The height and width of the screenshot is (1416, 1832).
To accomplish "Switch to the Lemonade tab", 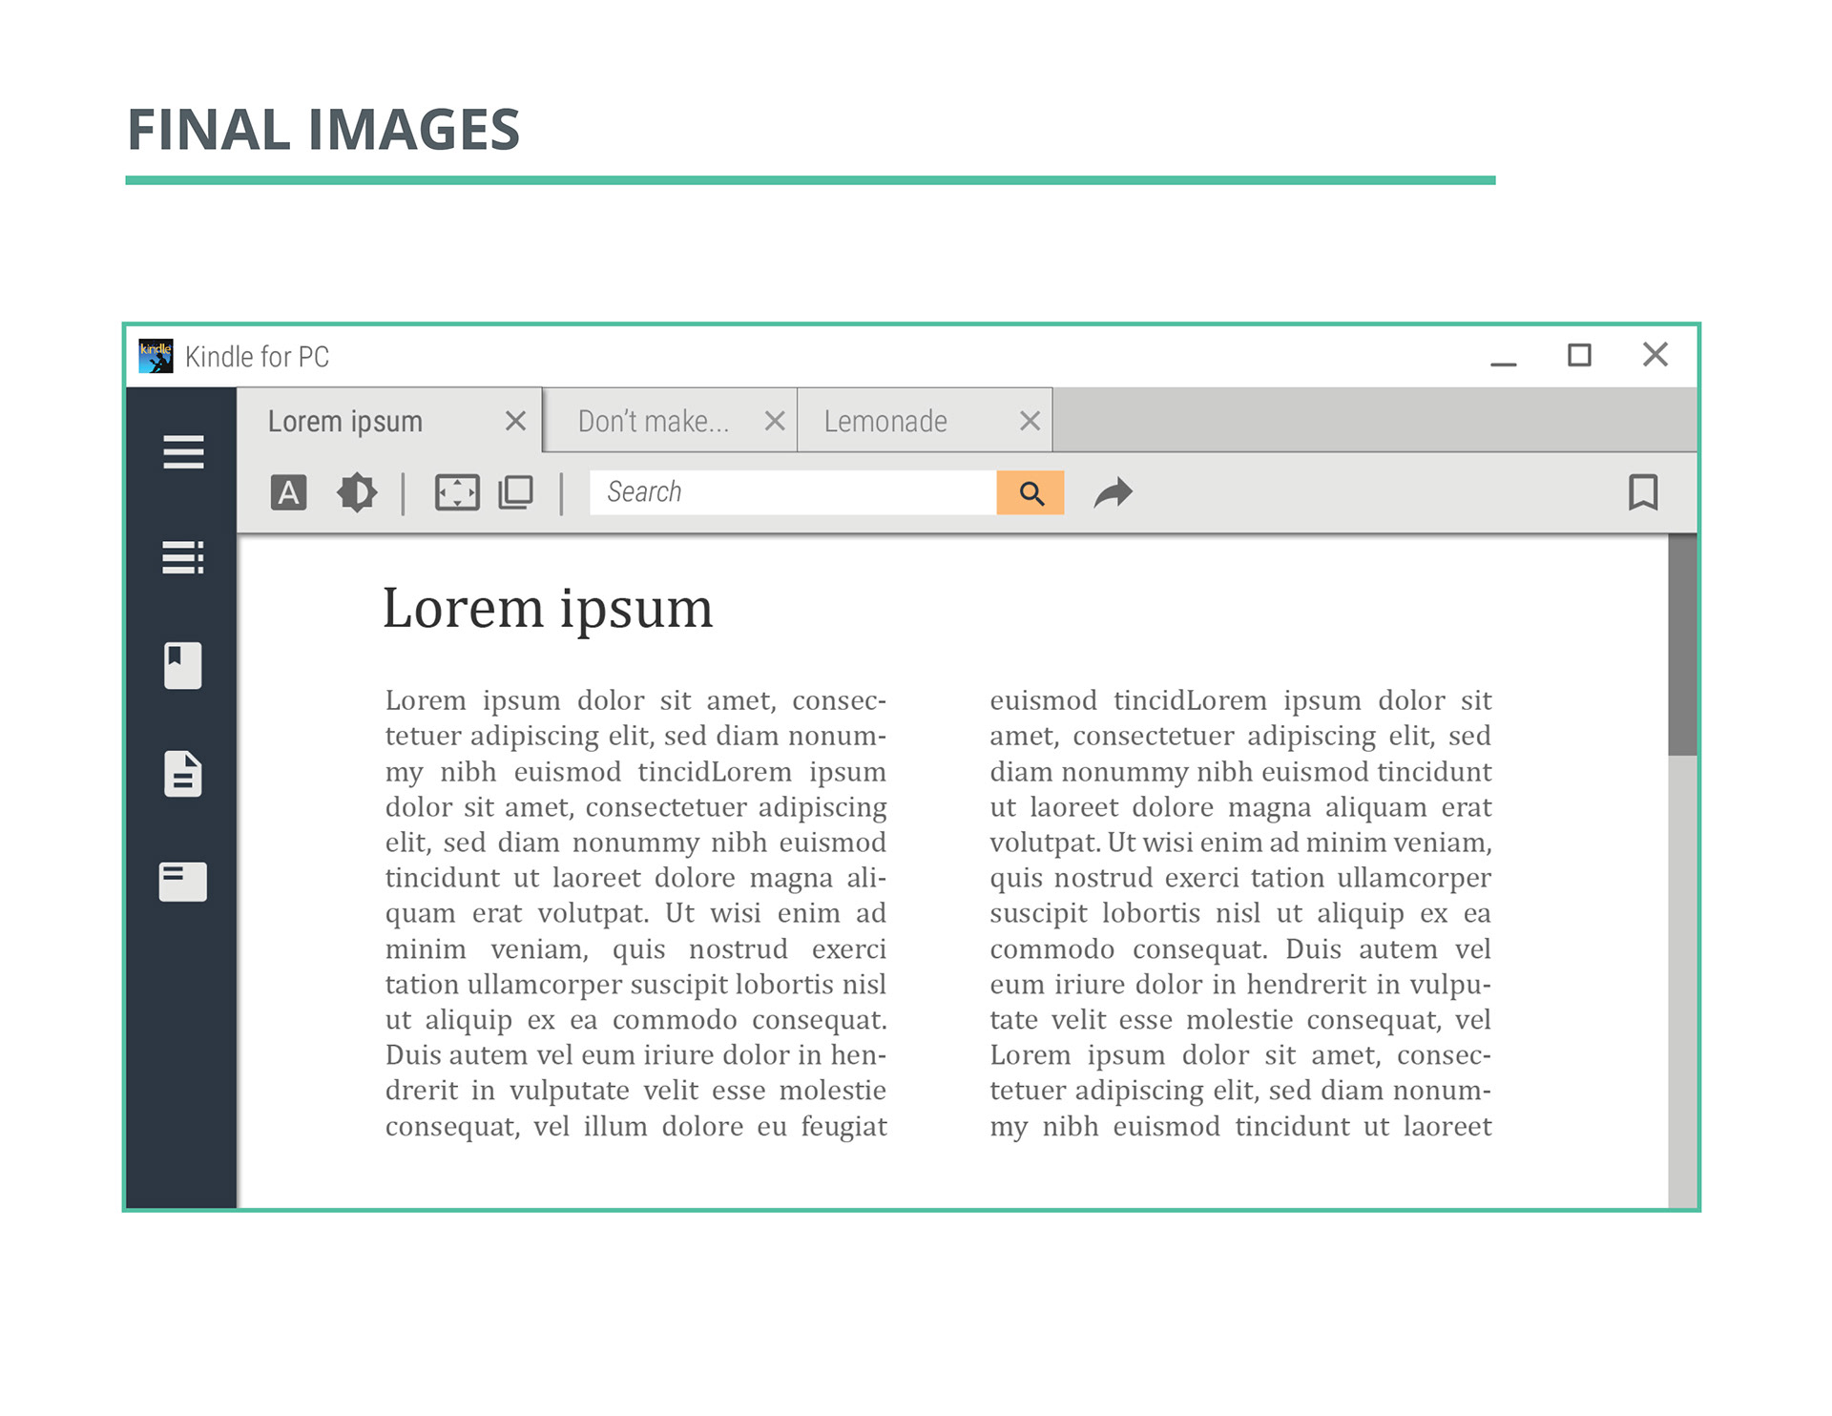I will click(885, 421).
